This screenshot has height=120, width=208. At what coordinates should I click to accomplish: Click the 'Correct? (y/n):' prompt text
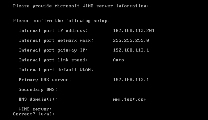[34, 114]
